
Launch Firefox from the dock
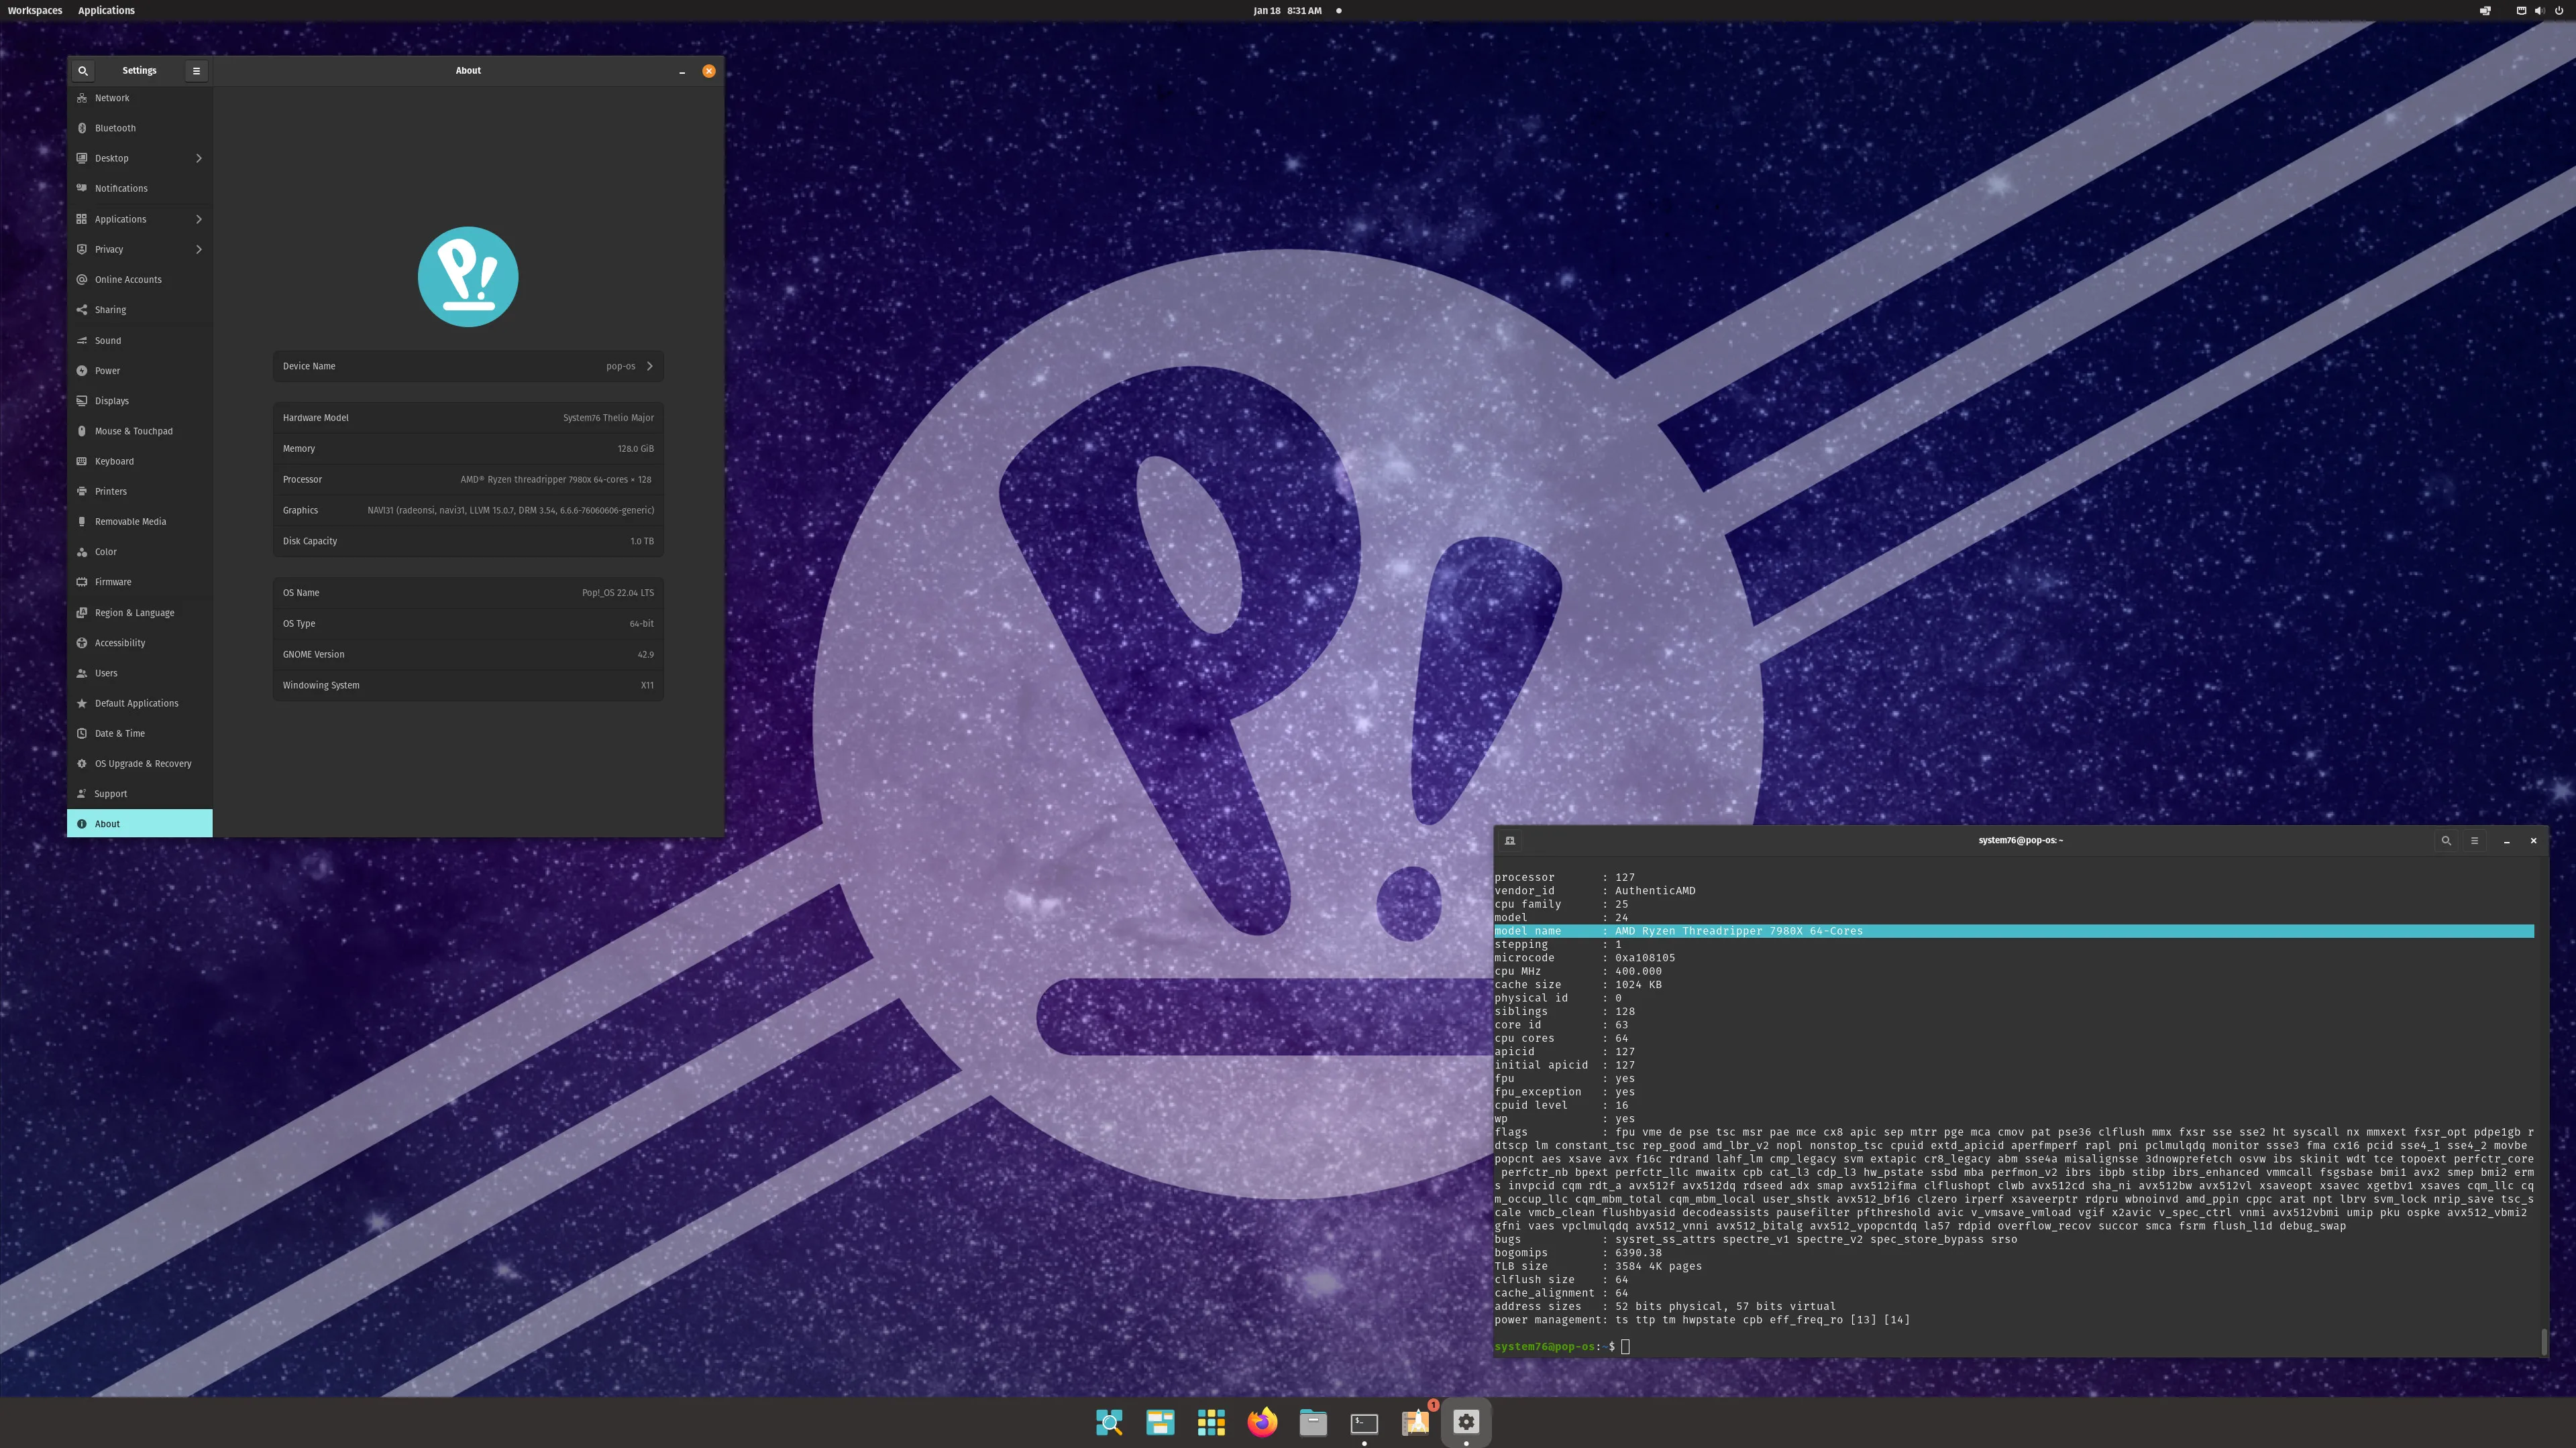click(x=1262, y=1422)
